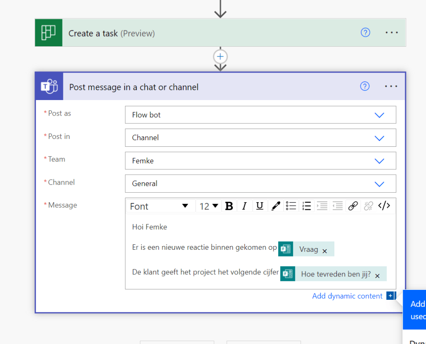
Task: Open help for Post message action
Action: 365,86
